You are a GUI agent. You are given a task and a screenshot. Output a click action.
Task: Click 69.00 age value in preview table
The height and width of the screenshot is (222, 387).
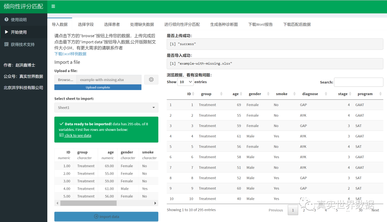(x=109, y=166)
